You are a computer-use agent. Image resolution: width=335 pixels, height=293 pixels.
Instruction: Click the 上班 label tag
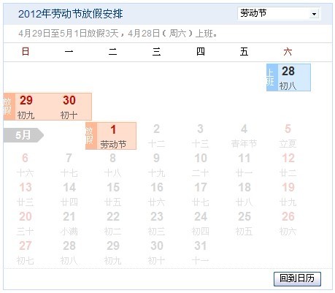pyautogui.click(x=272, y=77)
